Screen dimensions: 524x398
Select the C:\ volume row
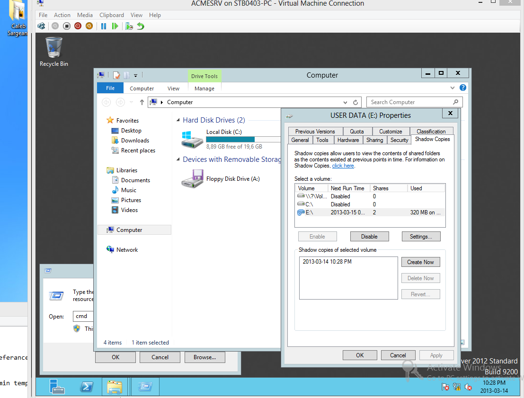(370, 204)
